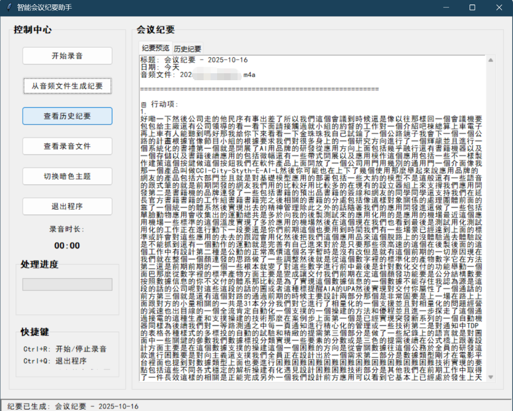Click the 音频文件 line in the preview
This screenshot has height=411, width=513.
pyautogui.click(x=198, y=75)
